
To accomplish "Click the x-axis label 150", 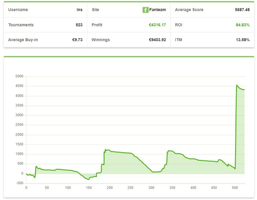I will pyautogui.click(x=89, y=187).
